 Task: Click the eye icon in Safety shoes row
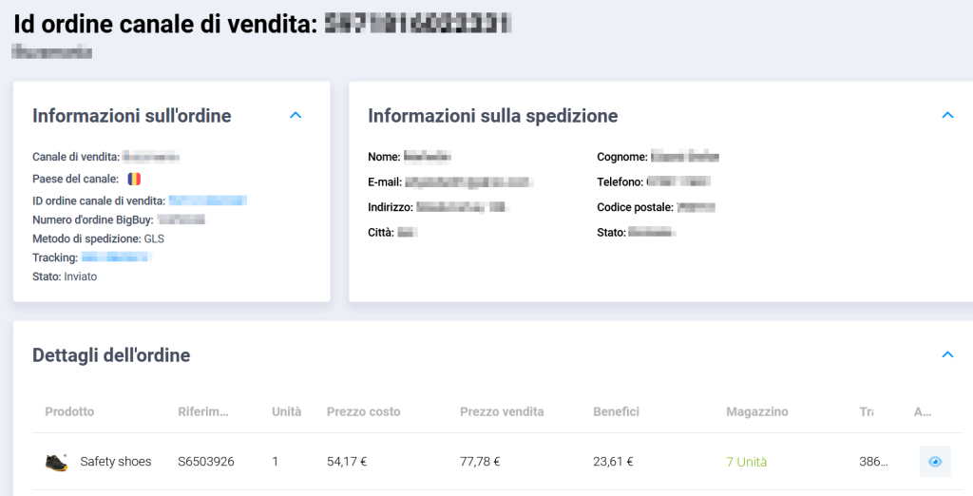tap(935, 462)
